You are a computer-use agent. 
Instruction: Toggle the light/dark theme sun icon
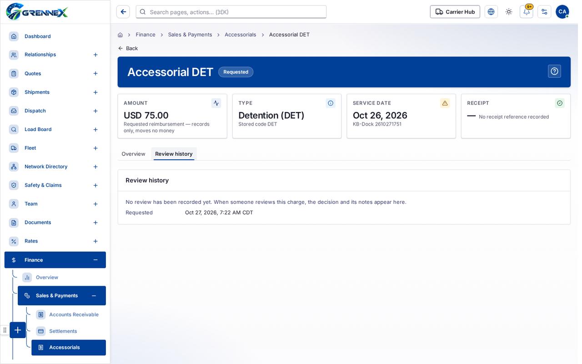pos(509,12)
